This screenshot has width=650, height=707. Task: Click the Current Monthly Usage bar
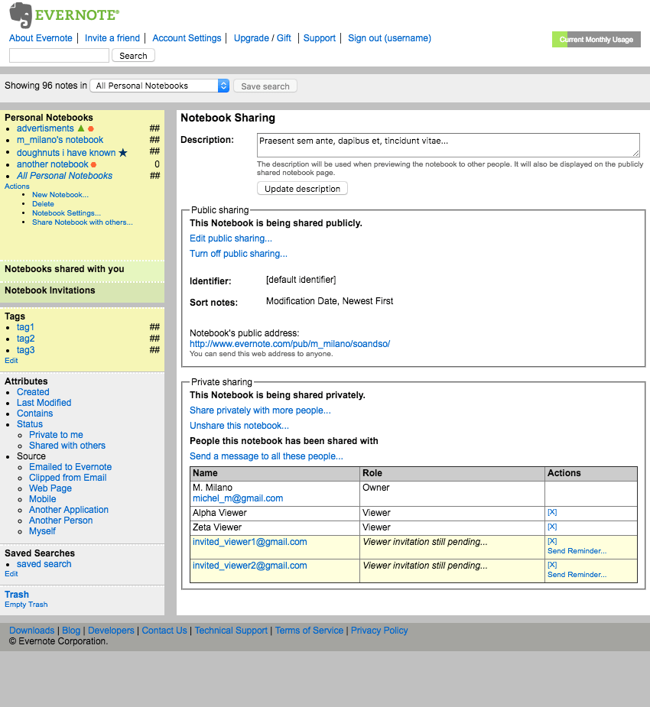pos(596,40)
